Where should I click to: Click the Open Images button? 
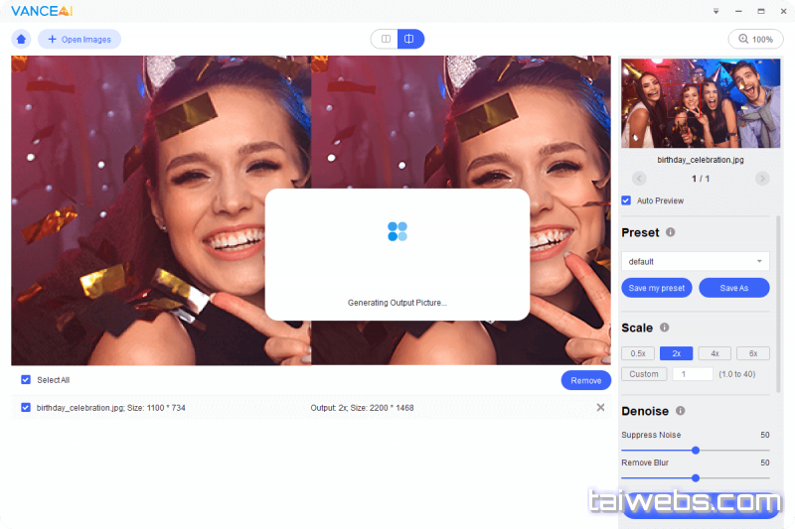point(79,40)
